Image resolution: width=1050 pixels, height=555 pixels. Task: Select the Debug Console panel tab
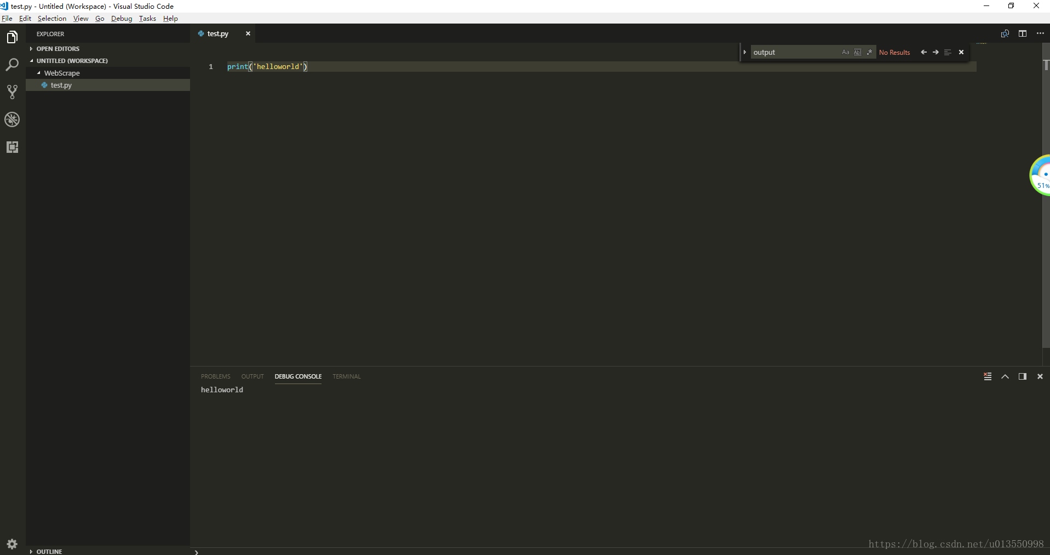[x=298, y=376]
